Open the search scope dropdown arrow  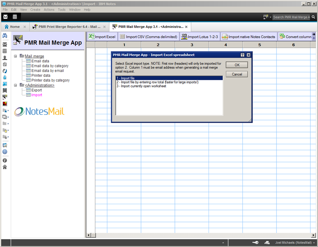pos(270,17)
